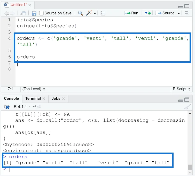This screenshot has width=195, height=176.
Task: Save the current document with floppy icon
Action: (x=34, y=13)
